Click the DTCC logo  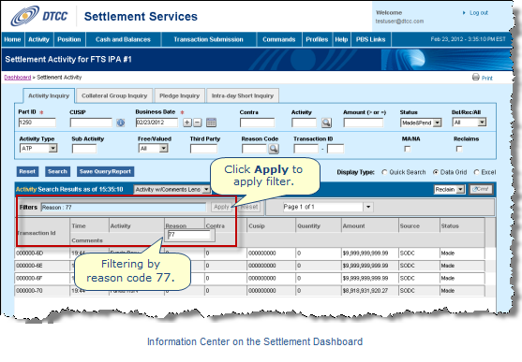pos(39,16)
